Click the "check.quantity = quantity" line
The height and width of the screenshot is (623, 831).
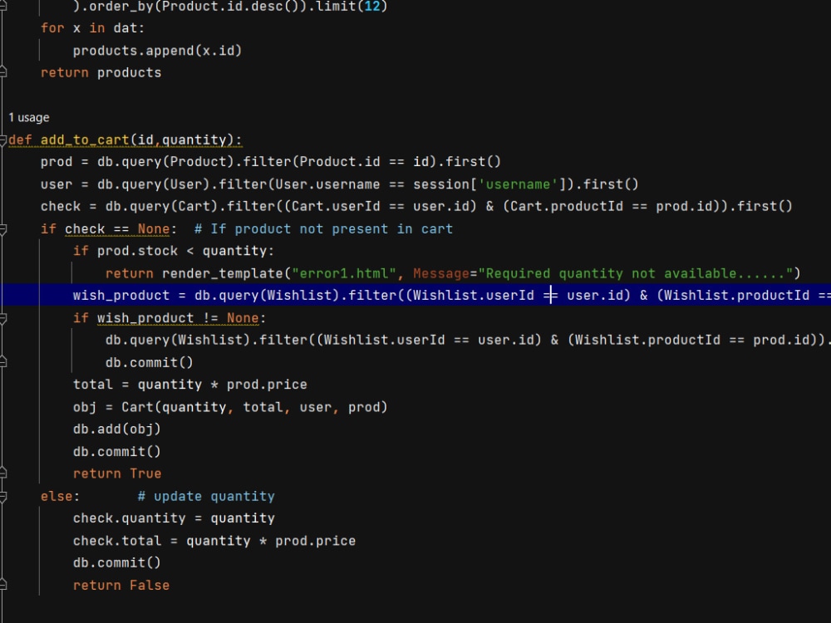pos(174,518)
